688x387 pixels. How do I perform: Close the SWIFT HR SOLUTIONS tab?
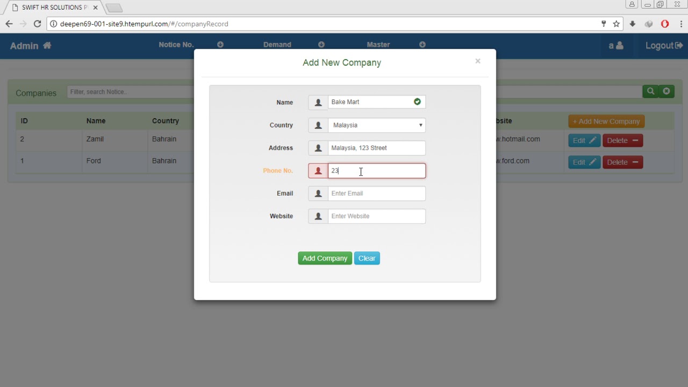tap(95, 8)
